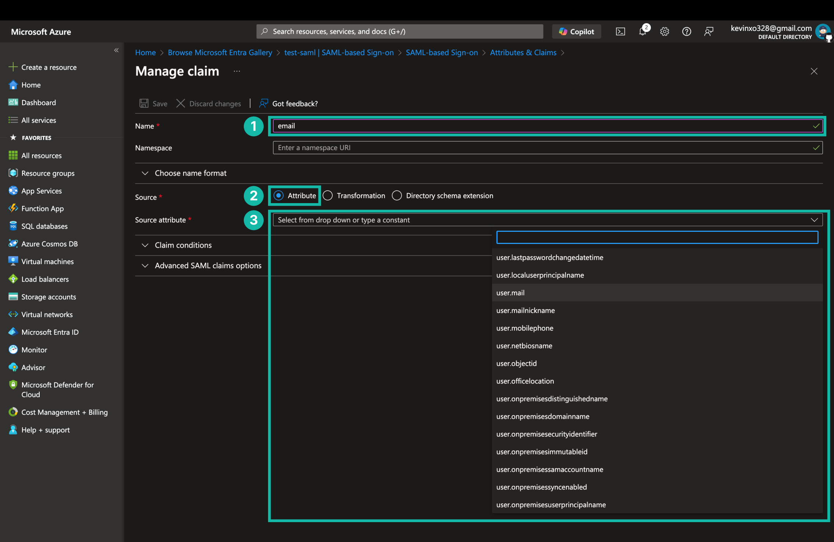
Task: Click the All resources grid icon
Action: 13,155
